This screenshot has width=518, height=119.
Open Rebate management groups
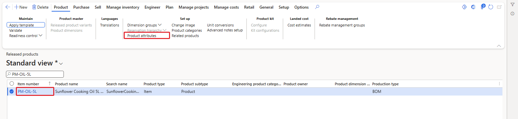[342, 25]
